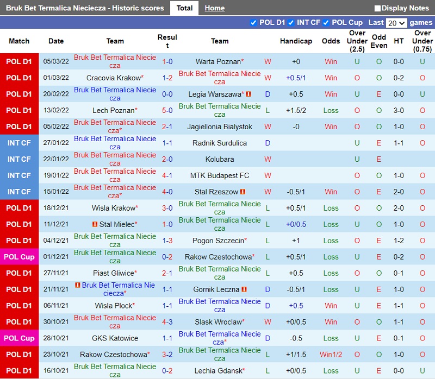435x379 pixels.
Task: Uncheck the POL D1 filter checkbox
Action: click(x=253, y=22)
